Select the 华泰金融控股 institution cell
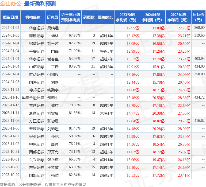This screenshot has height=187, width=206. coord(33,98)
